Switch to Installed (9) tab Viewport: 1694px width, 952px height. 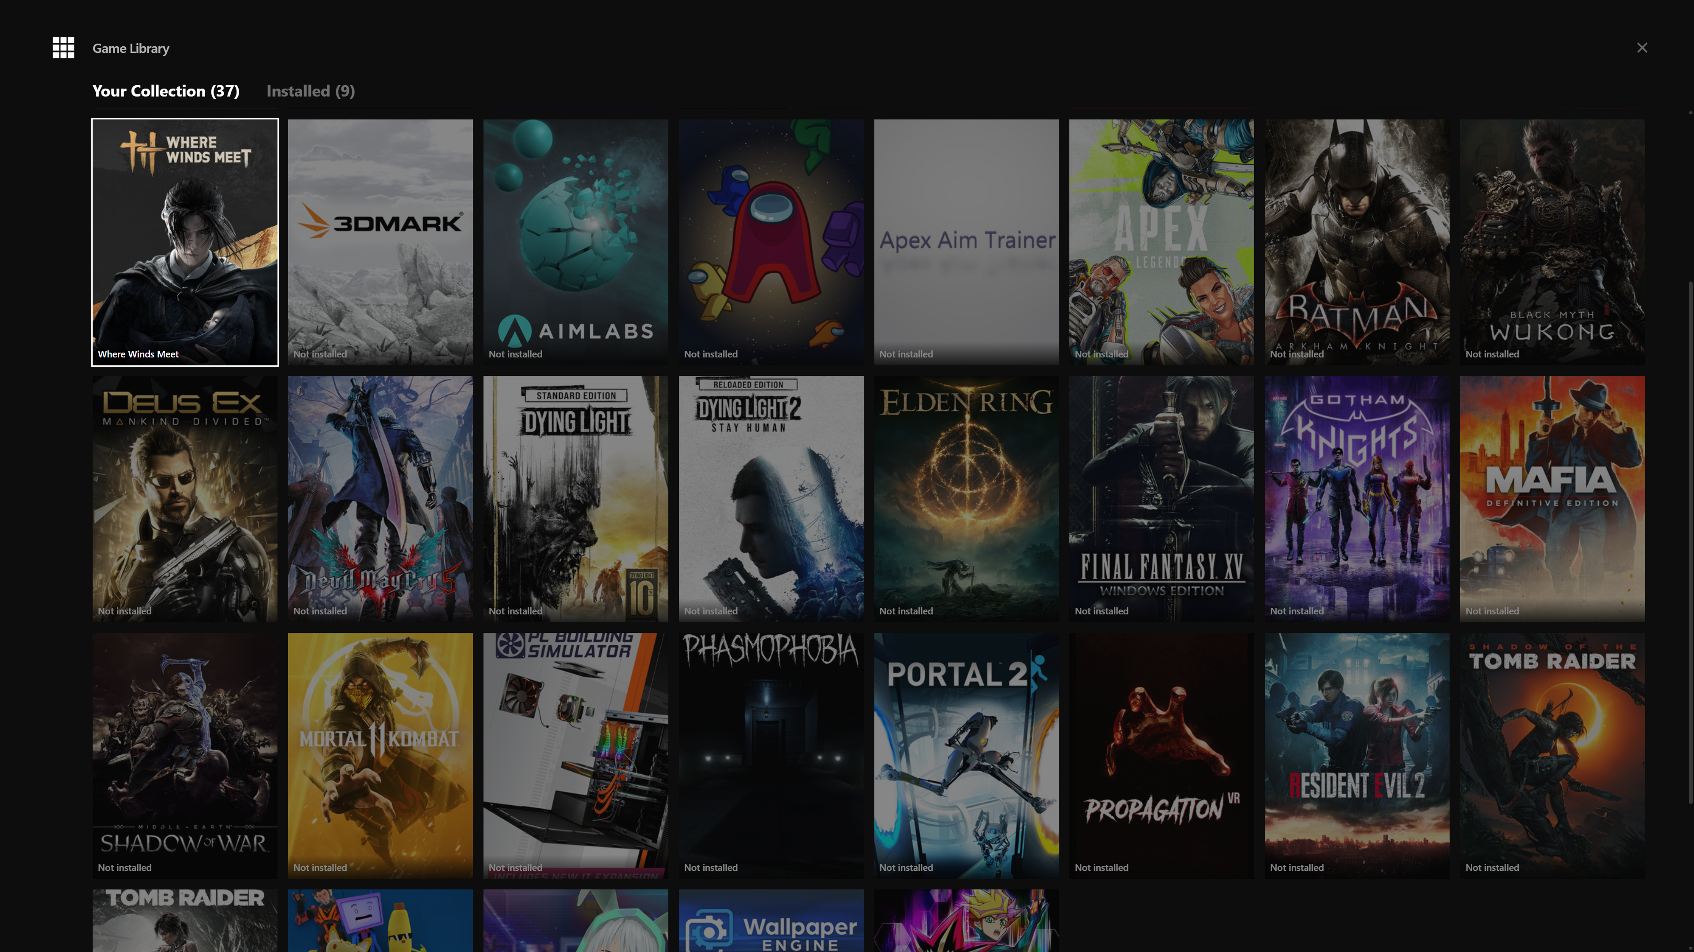[311, 91]
